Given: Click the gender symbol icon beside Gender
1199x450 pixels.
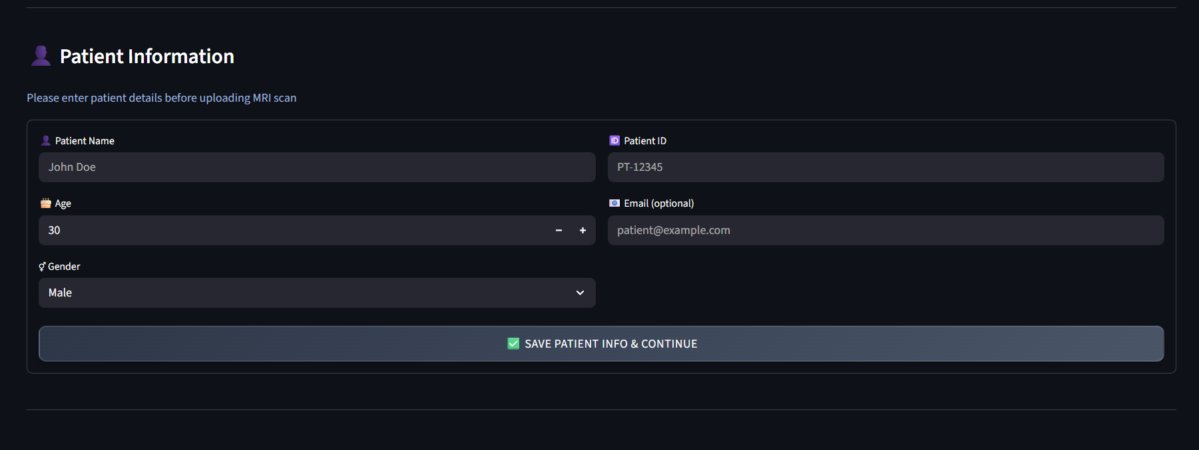Looking at the screenshot, I should pos(42,267).
